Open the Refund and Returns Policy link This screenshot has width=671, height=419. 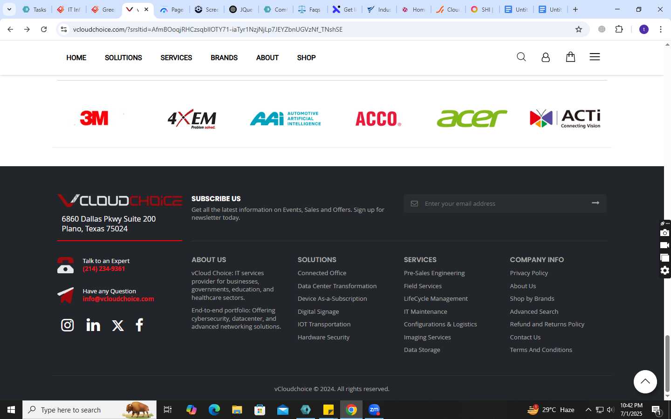547,324
